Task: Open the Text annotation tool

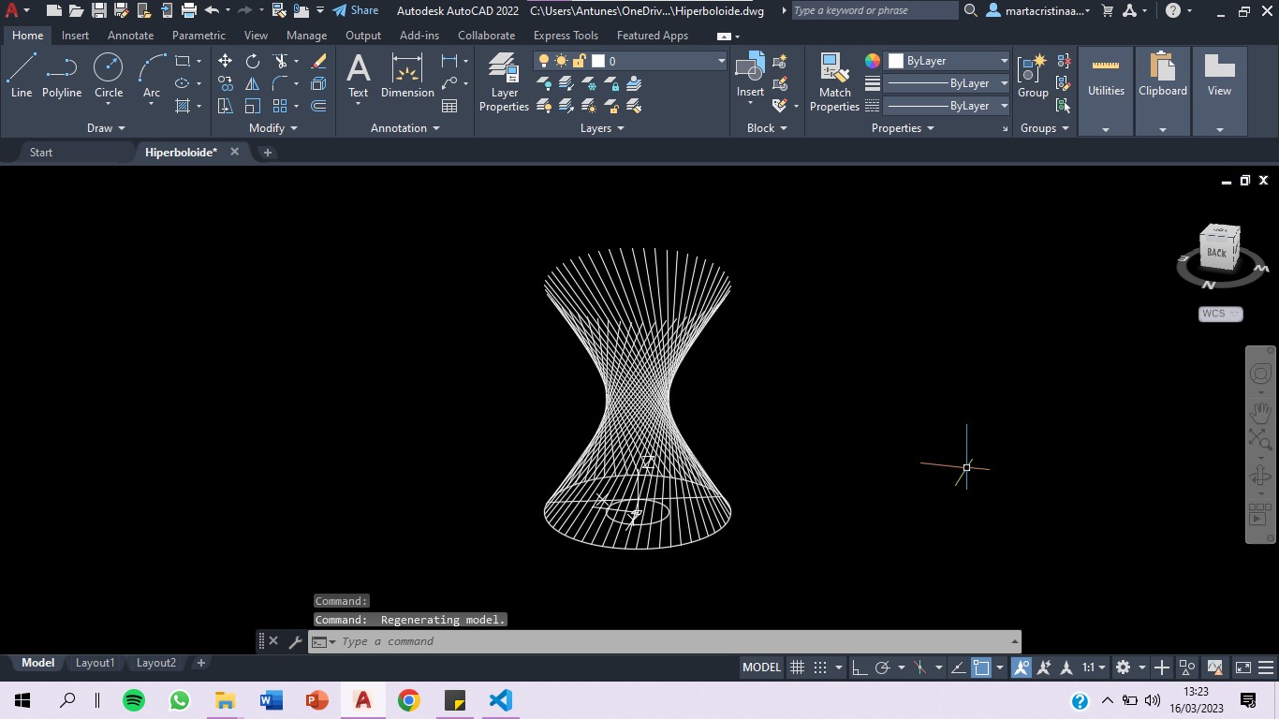Action: pos(359,75)
